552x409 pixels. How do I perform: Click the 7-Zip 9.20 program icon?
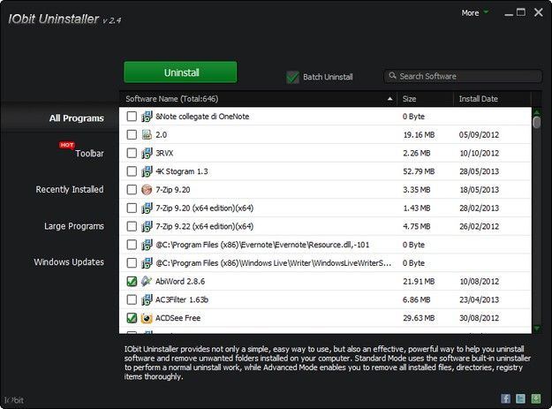147,189
